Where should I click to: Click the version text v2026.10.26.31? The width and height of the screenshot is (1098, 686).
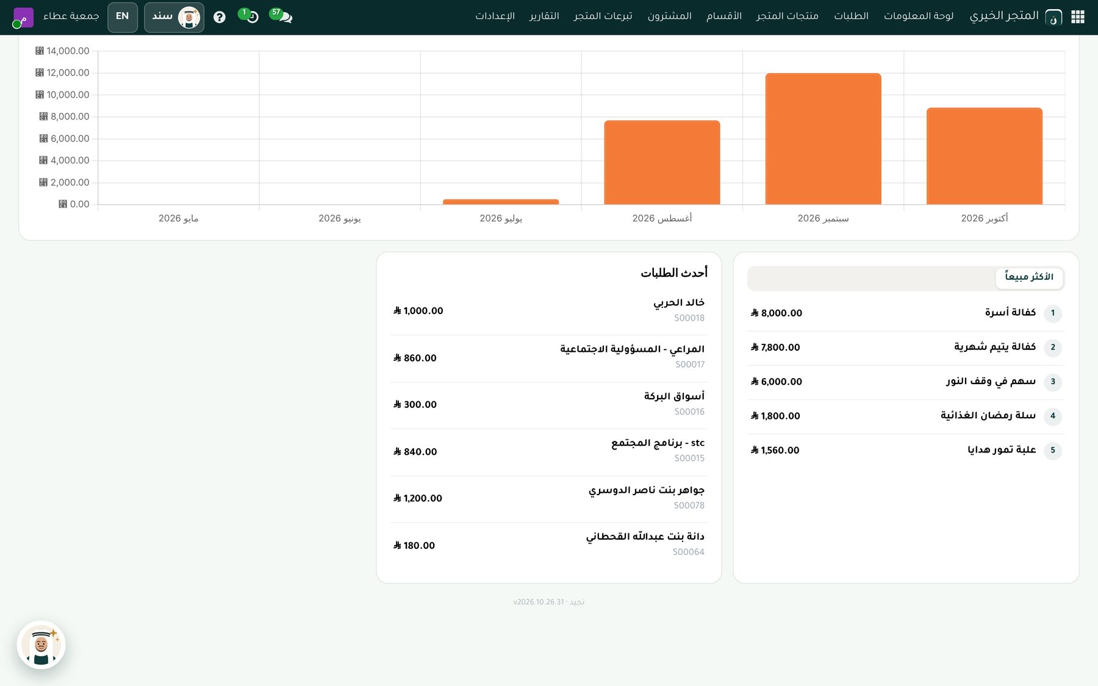click(539, 602)
